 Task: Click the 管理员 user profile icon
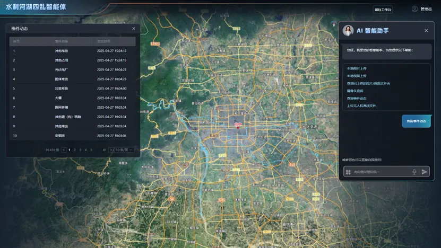point(414,9)
